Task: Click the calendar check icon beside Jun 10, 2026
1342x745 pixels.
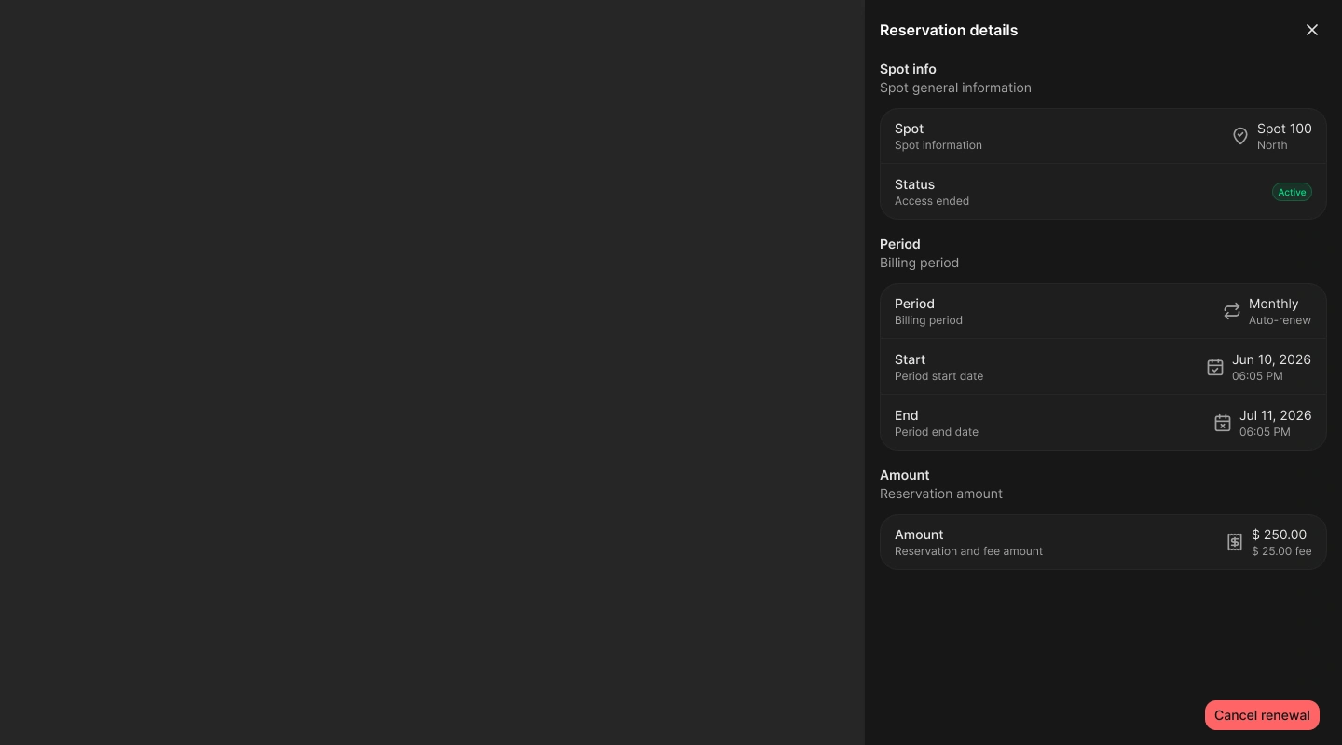Action: (x=1215, y=367)
